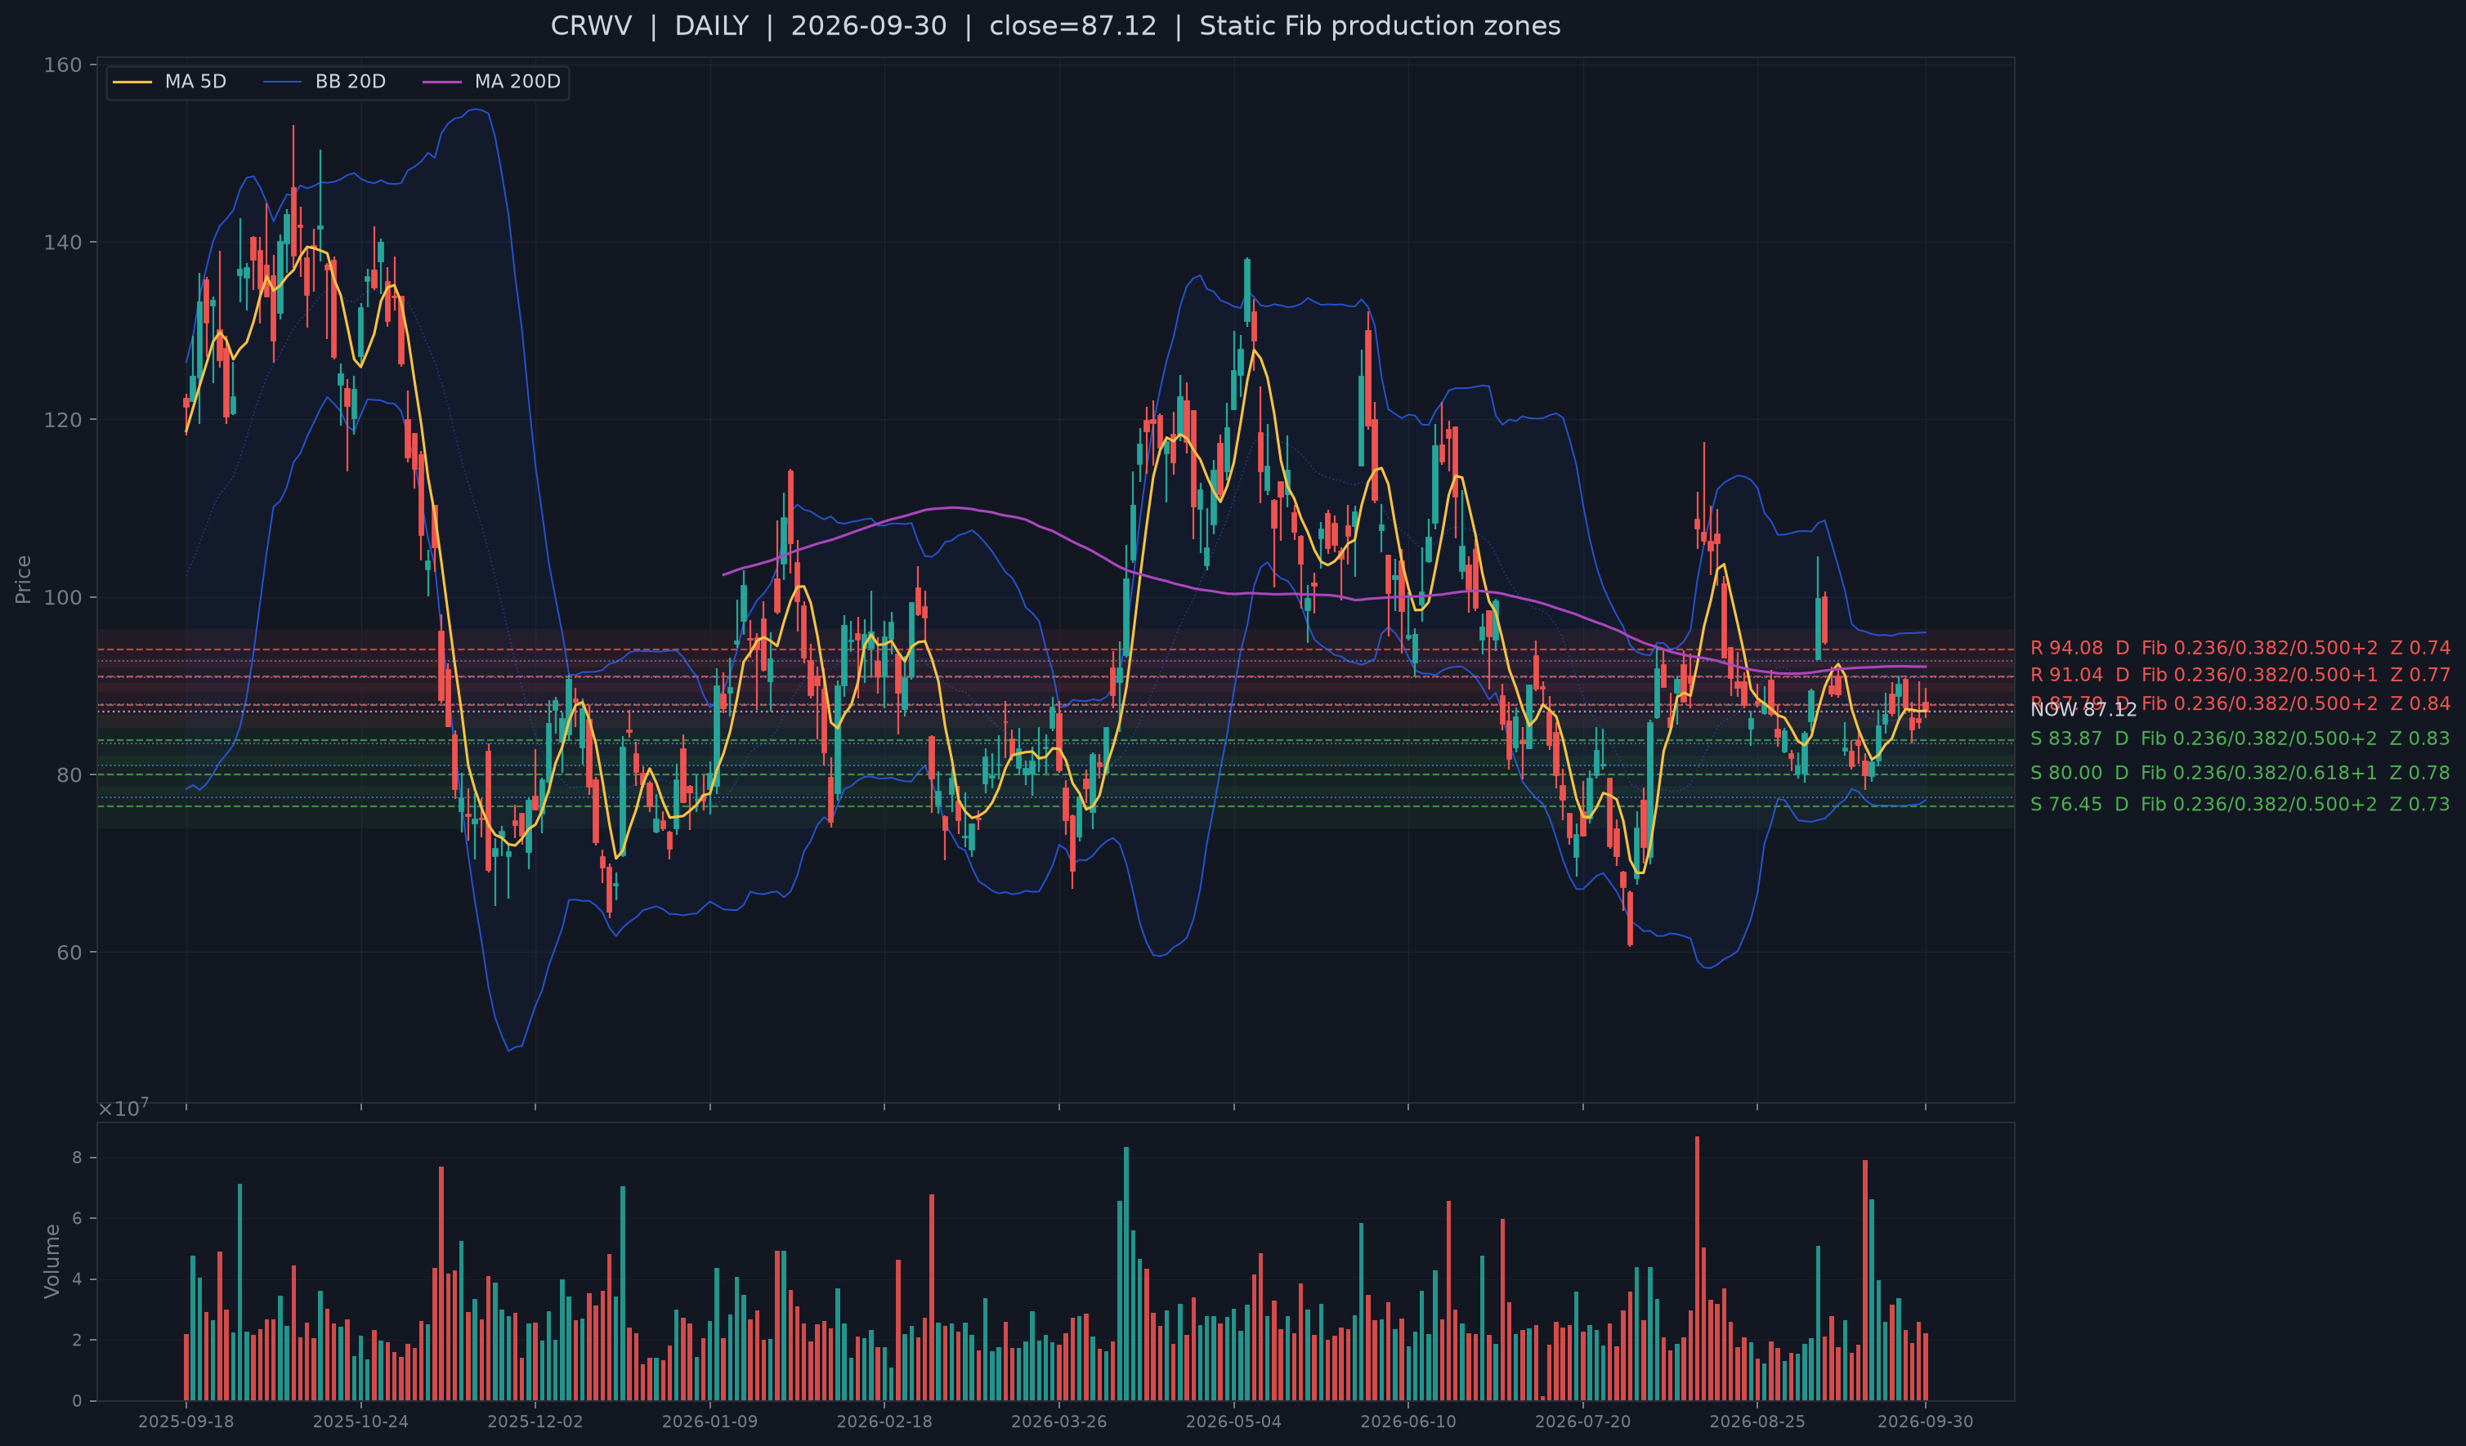Image resolution: width=2466 pixels, height=1446 pixels.
Task: Click the volume axis tick labeled 4
Action: click(78, 1279)
